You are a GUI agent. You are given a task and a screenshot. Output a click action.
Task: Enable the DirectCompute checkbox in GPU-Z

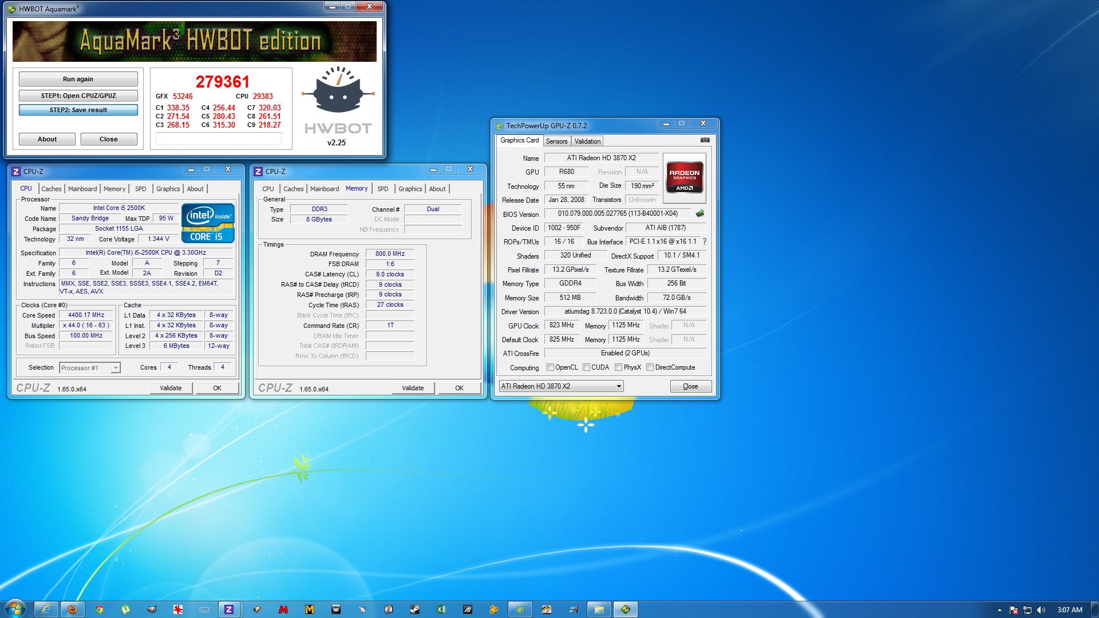650,367
